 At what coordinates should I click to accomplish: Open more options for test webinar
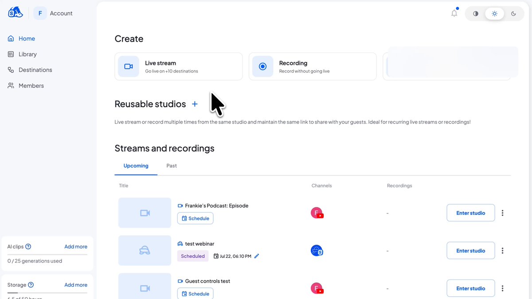click(502, 251)
